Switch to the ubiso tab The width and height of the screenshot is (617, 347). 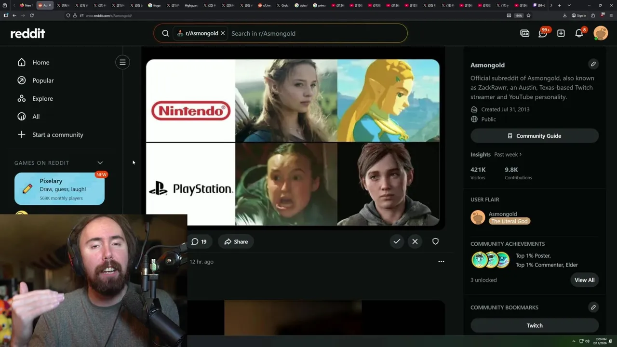click(300, 5)
